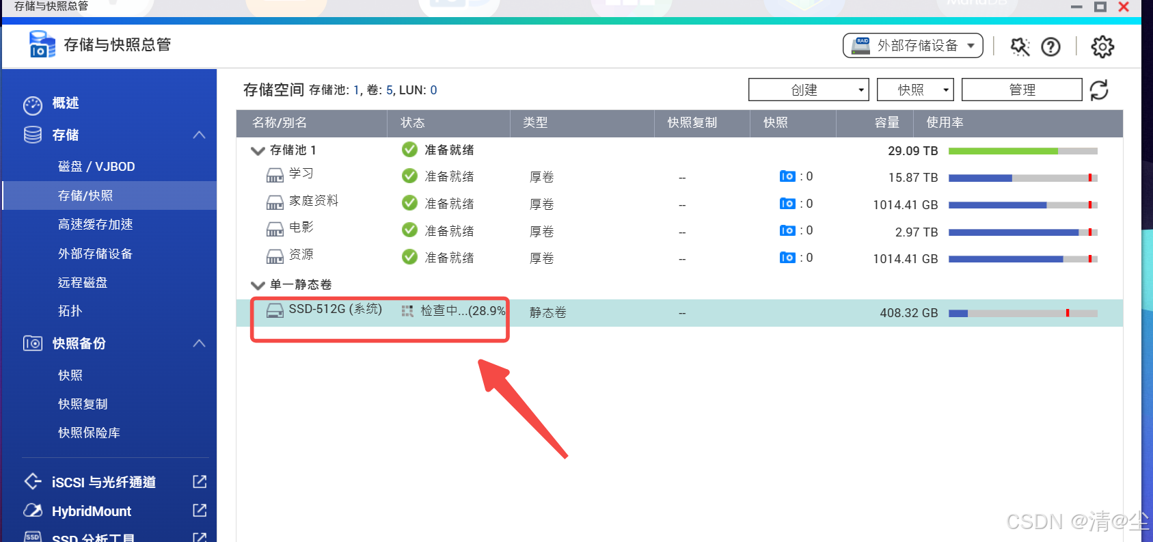Click usage bar for 学习 volume
The width and height of the screenshot is (1153, 542).
(1023, 178)
